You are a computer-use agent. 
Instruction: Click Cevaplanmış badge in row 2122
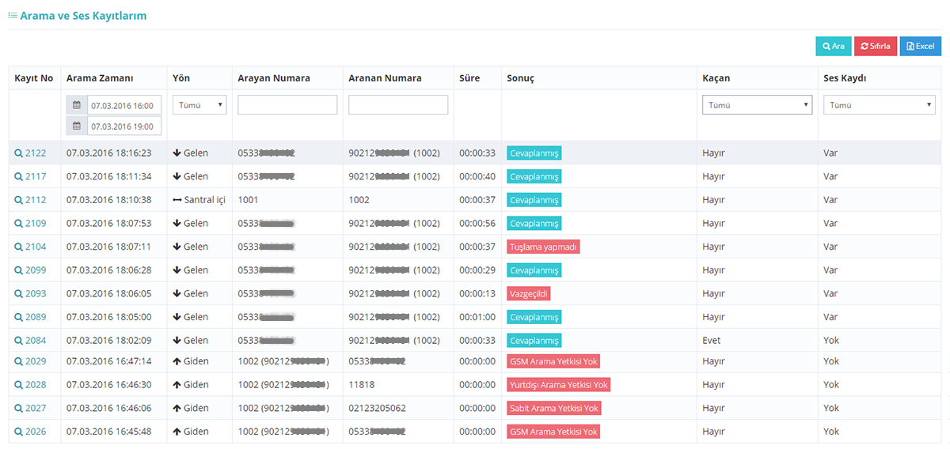pos(534,153)
